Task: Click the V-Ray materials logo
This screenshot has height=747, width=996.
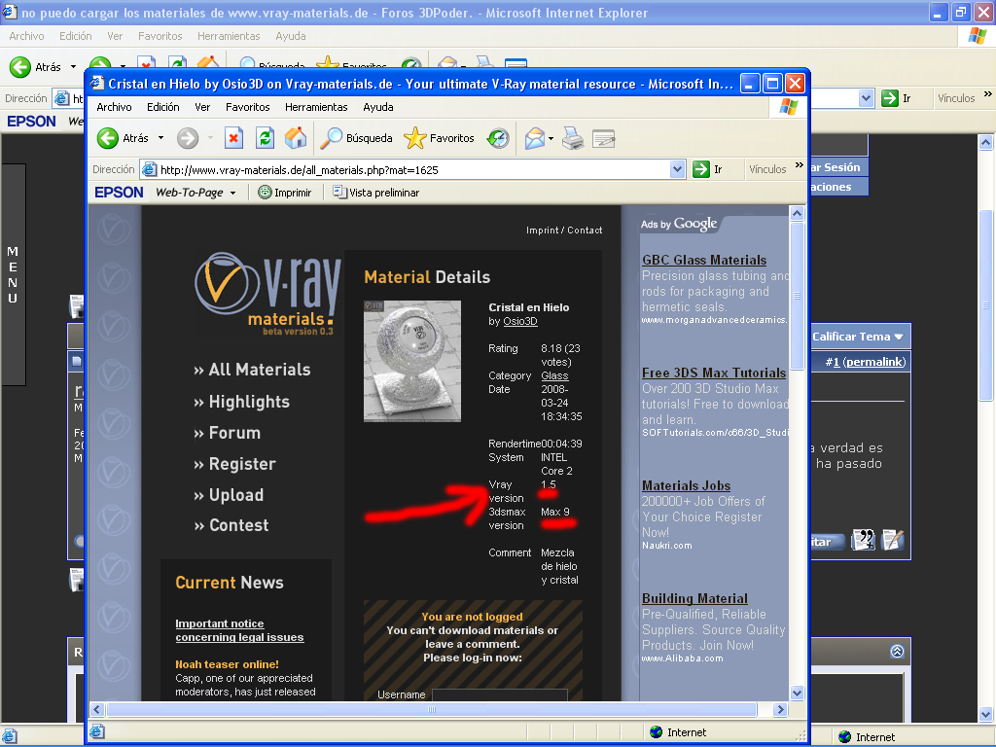Action: [267, 295]
